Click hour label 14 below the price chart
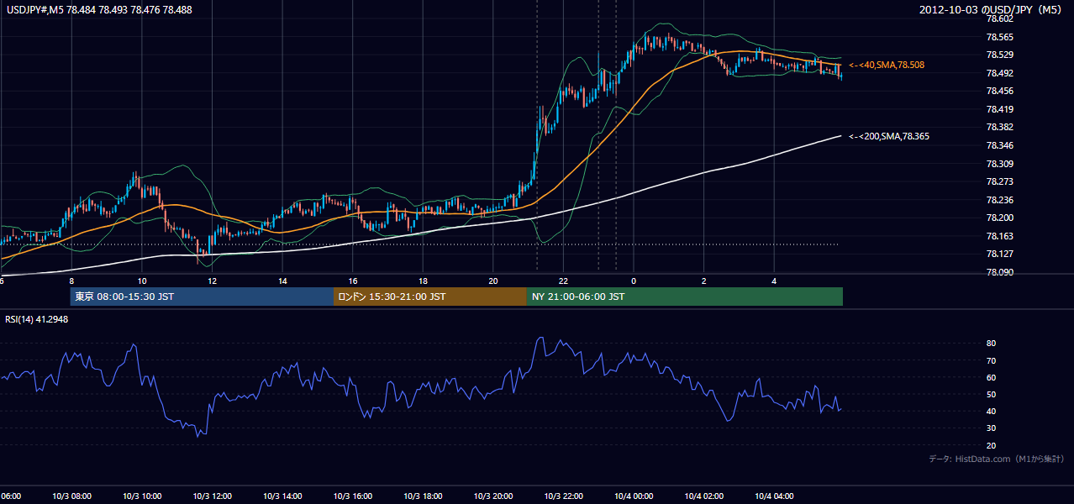This screenshot has width=1074, height=504. [x=283, y=281]
